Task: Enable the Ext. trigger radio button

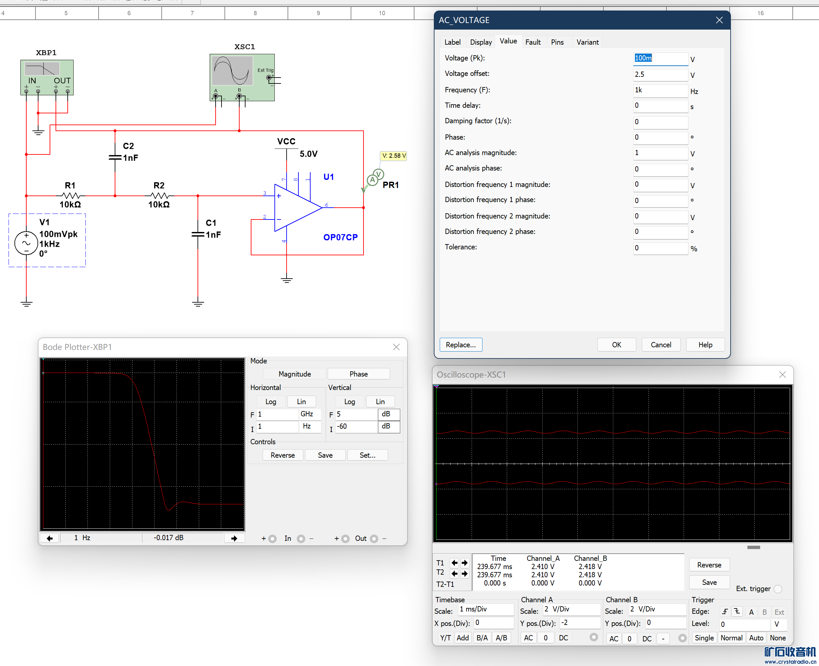Action: click(x=778, y=589)
